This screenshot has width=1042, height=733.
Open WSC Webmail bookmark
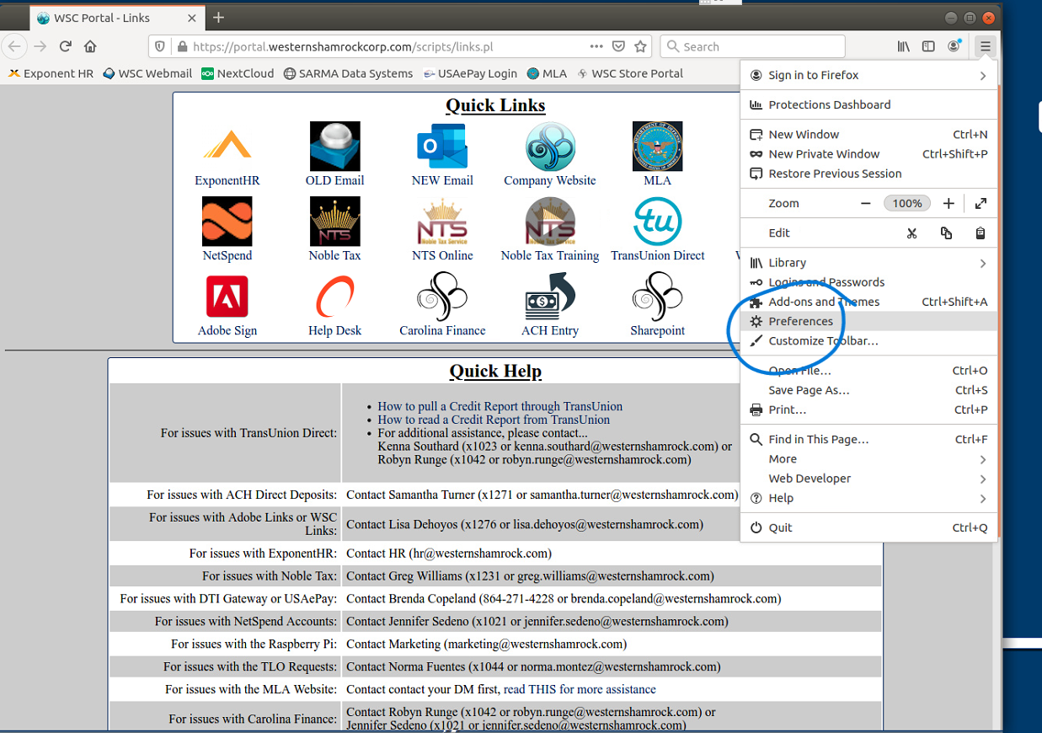pyautogui.click(x=147, y=73)
